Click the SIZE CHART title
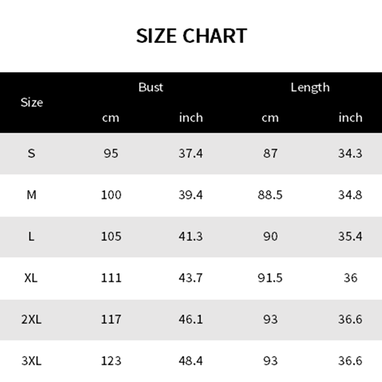The height and width of the screenshot is (382, 382). [x=191, y=36]
